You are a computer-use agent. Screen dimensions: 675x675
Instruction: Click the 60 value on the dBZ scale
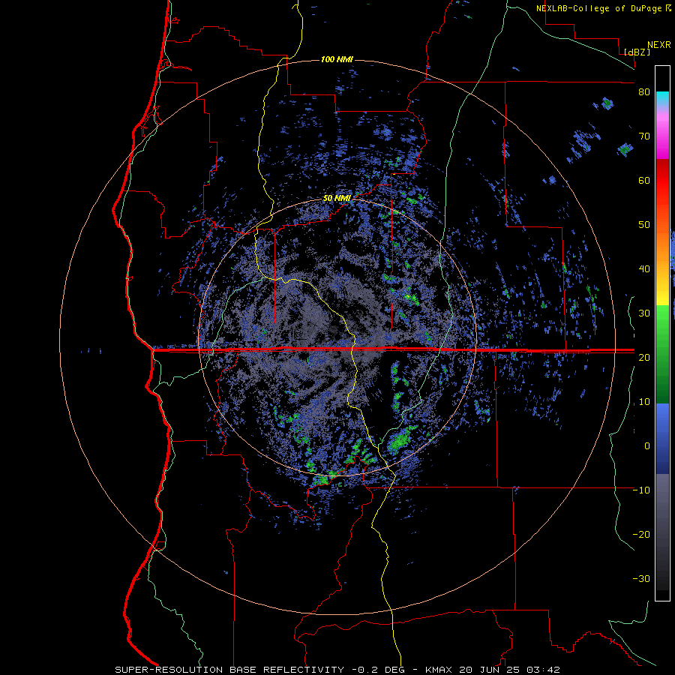[644, 180]
